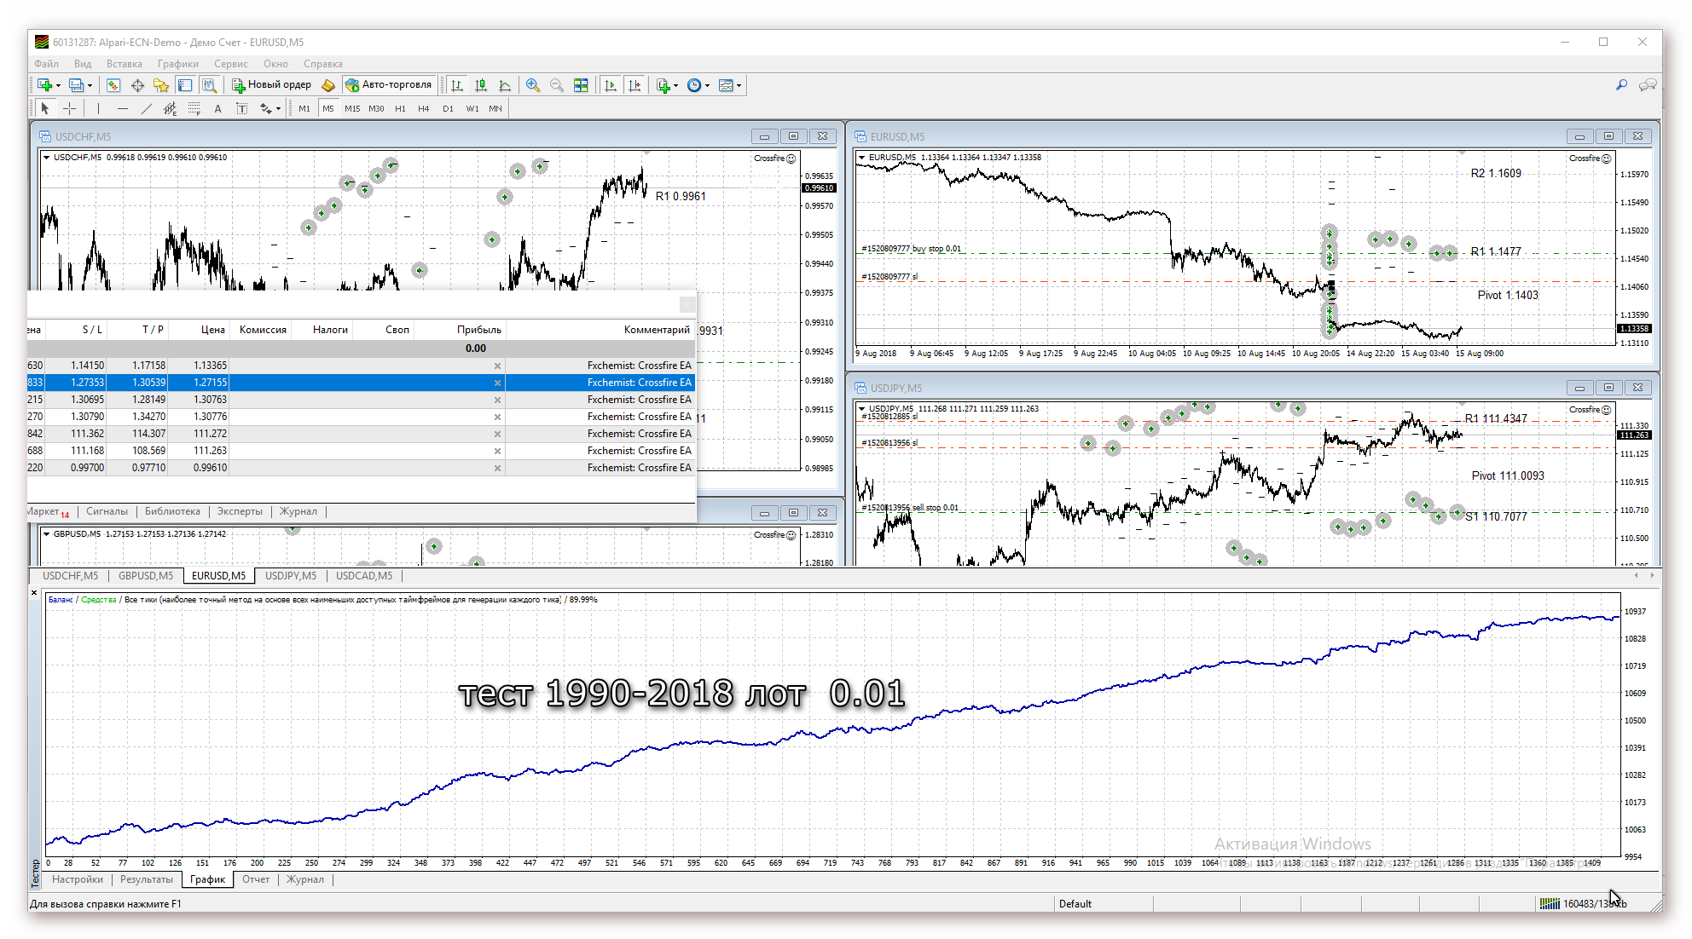1692x939 pixels.
Task: Open the Сервис menu
Action: pos(231,64)
